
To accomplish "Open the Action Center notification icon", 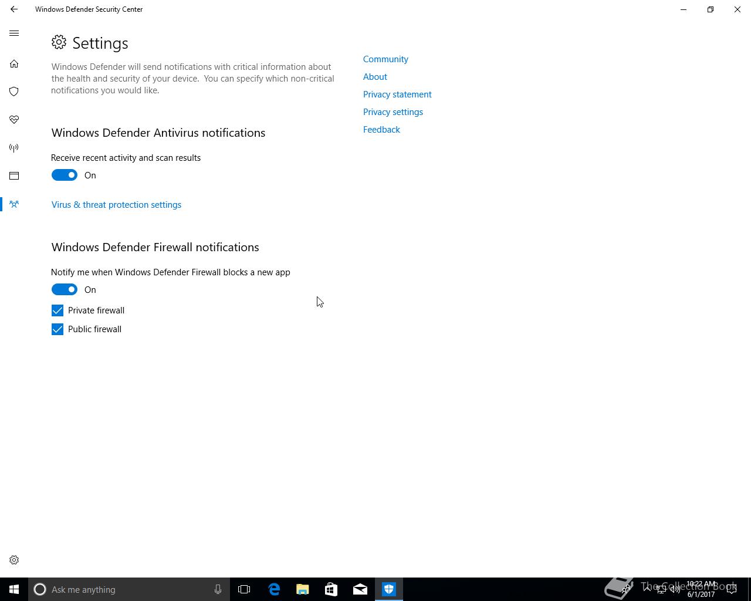I will pyautogui.click(x=732, y=589).
